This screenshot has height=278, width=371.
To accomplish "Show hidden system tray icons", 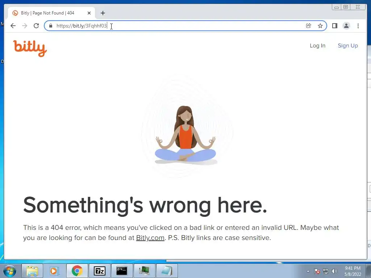I will tap(308, 271).
